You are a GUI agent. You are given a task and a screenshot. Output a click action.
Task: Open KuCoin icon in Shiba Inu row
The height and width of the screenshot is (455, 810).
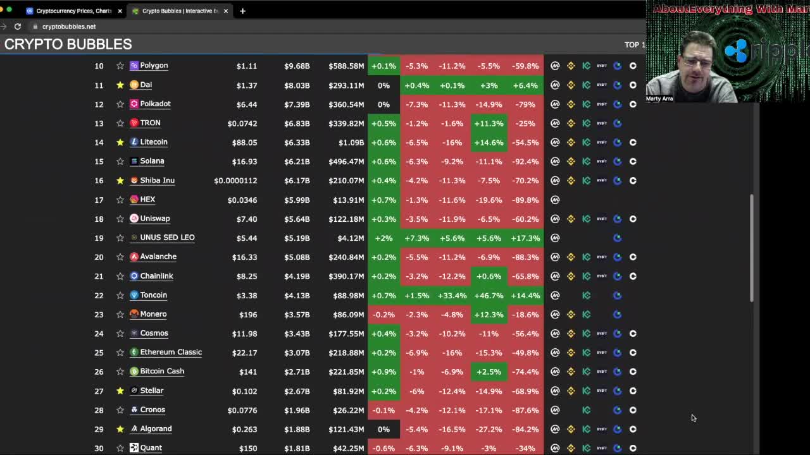pyautogui.click(x=587, y=181)
